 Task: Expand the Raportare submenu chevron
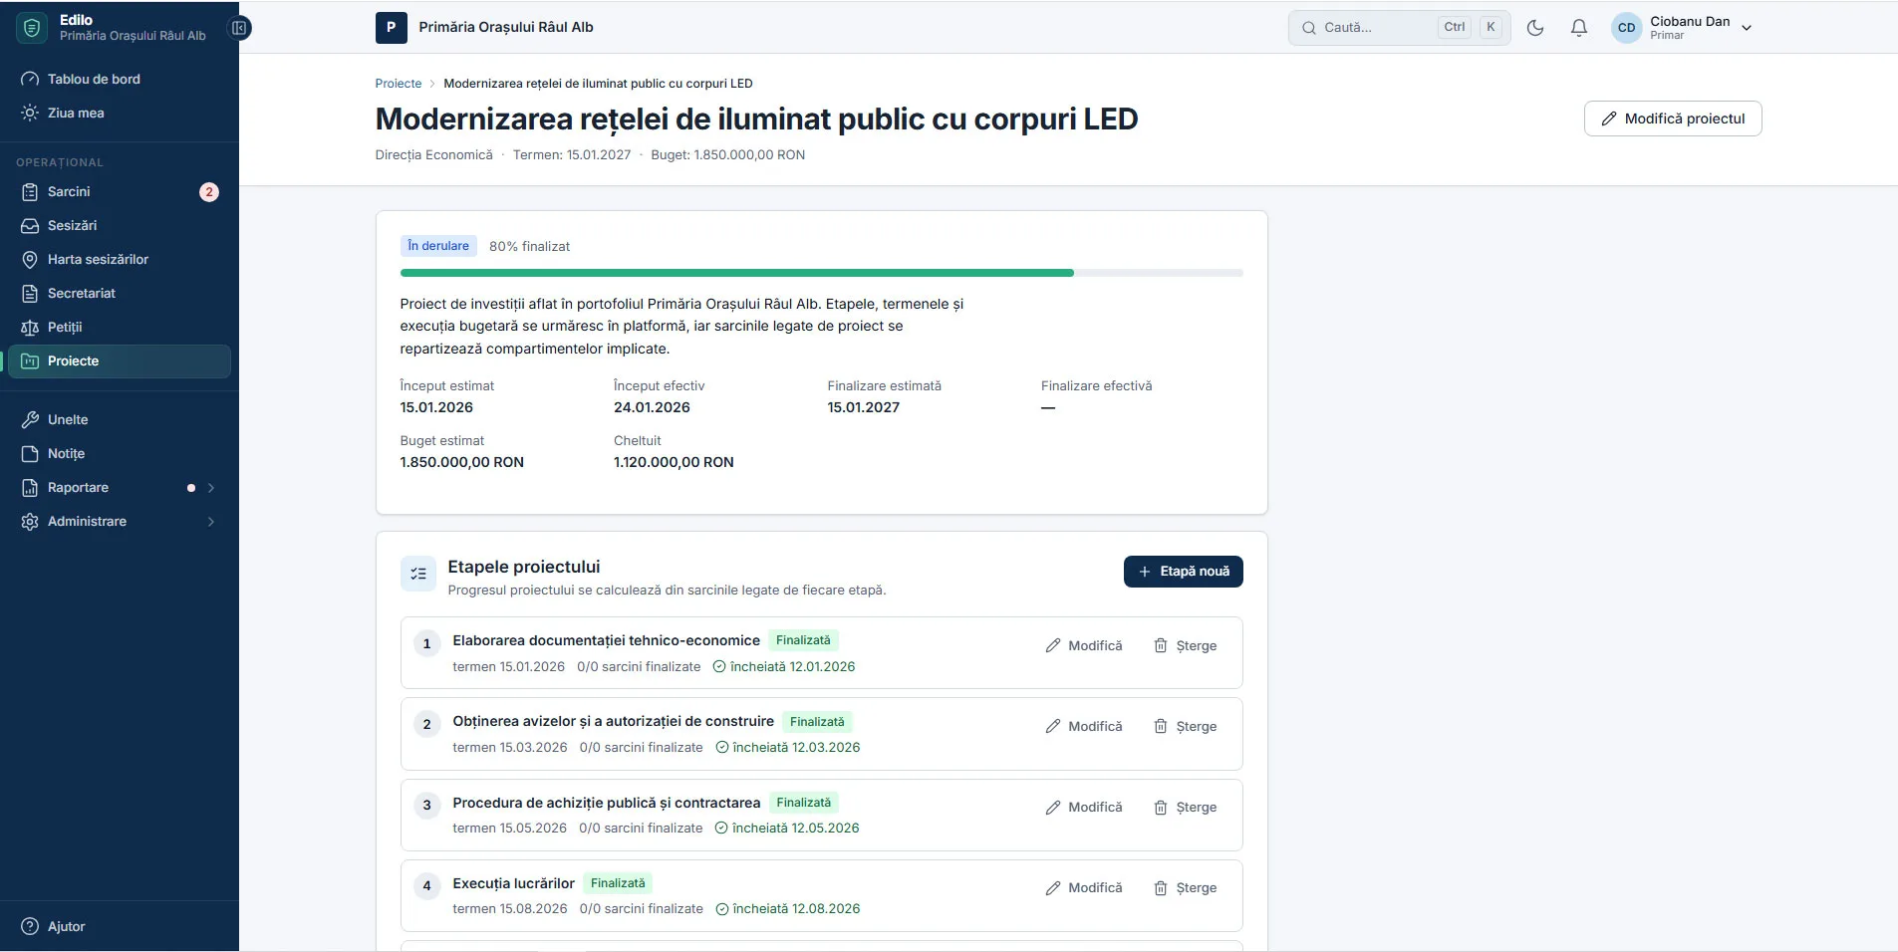(x=211, y=488)
